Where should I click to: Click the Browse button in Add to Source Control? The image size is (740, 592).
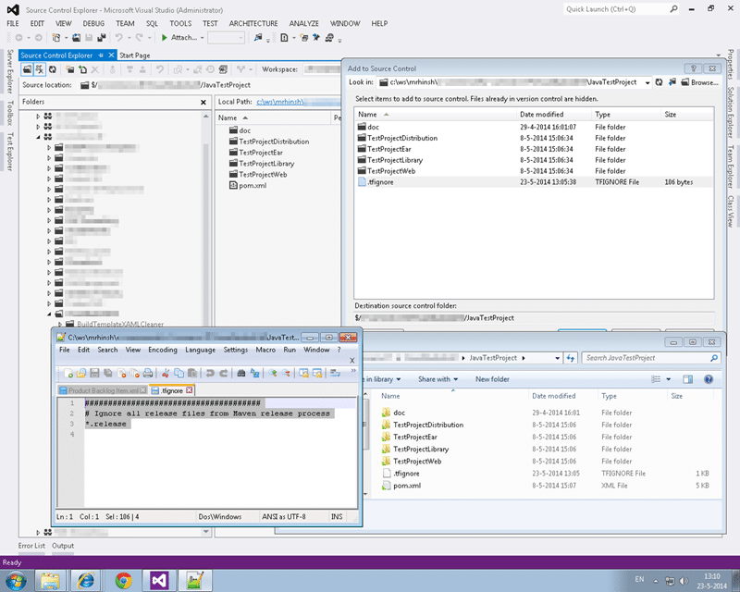click(x=700, y=82)
